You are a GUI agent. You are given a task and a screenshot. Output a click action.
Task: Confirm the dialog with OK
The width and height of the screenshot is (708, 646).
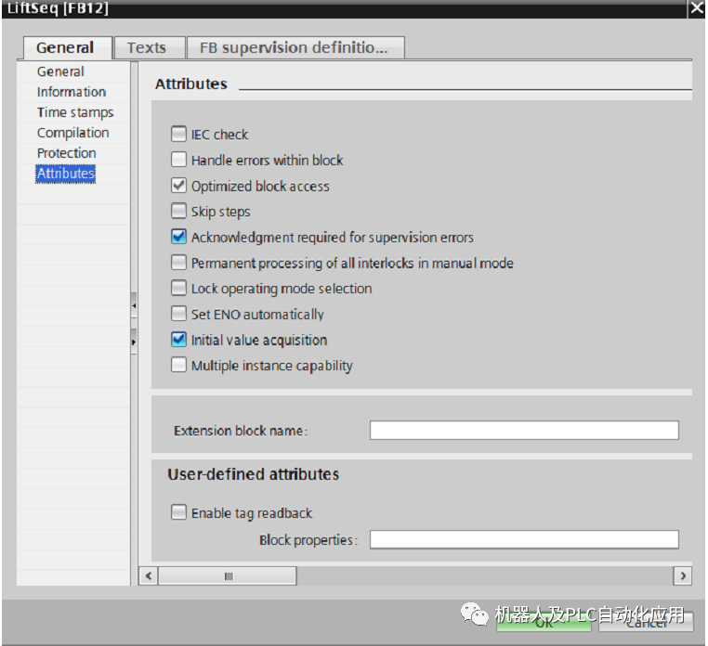[x=544, y=623]
